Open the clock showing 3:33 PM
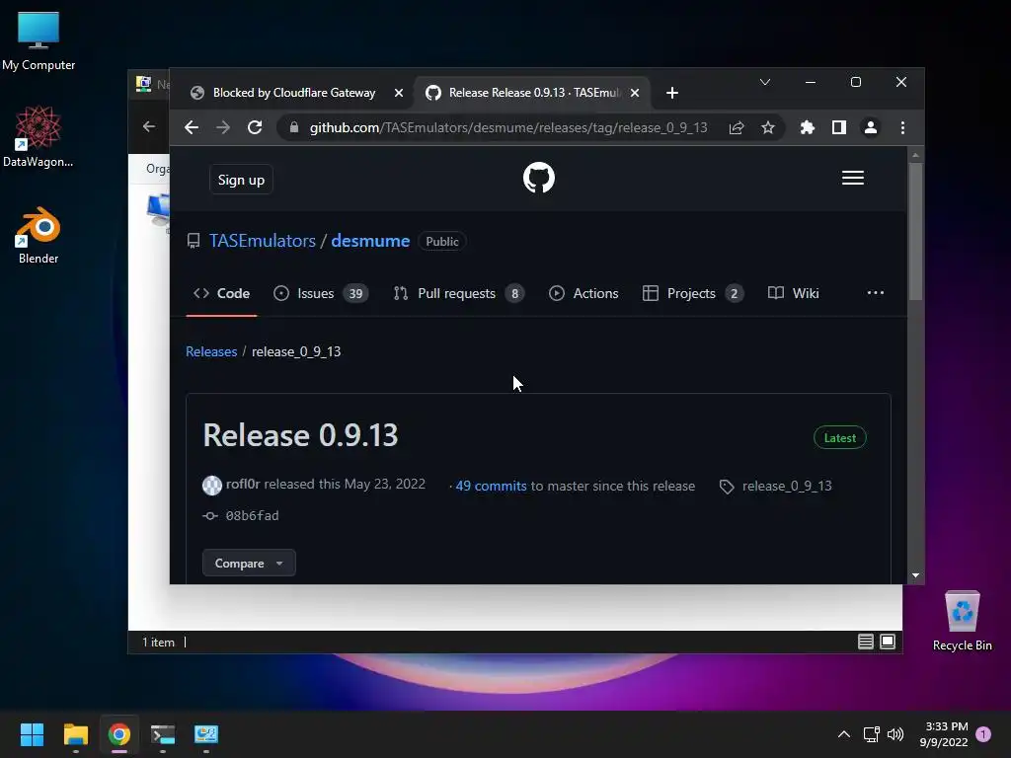Viewport: 1011px width, 758px height. click(x=944, y=734)
